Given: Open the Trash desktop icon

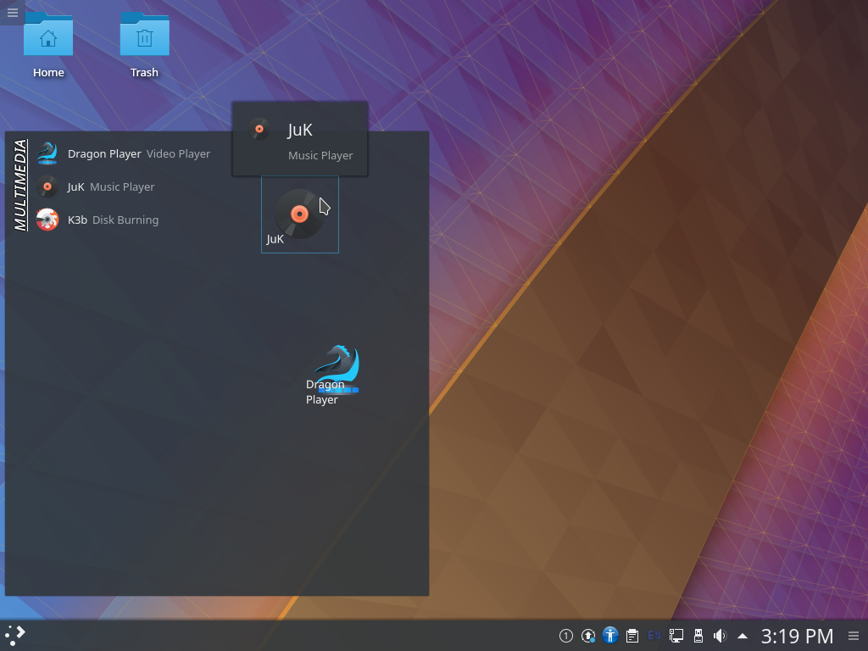Looking at the screenshot, I should coord(144,46).
